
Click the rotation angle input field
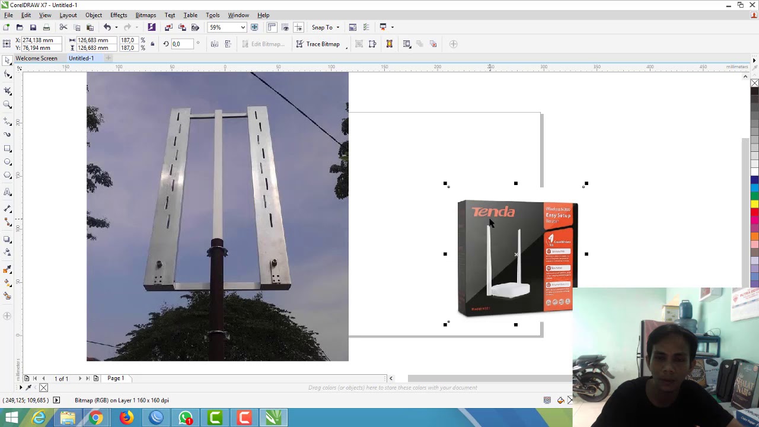182,44
